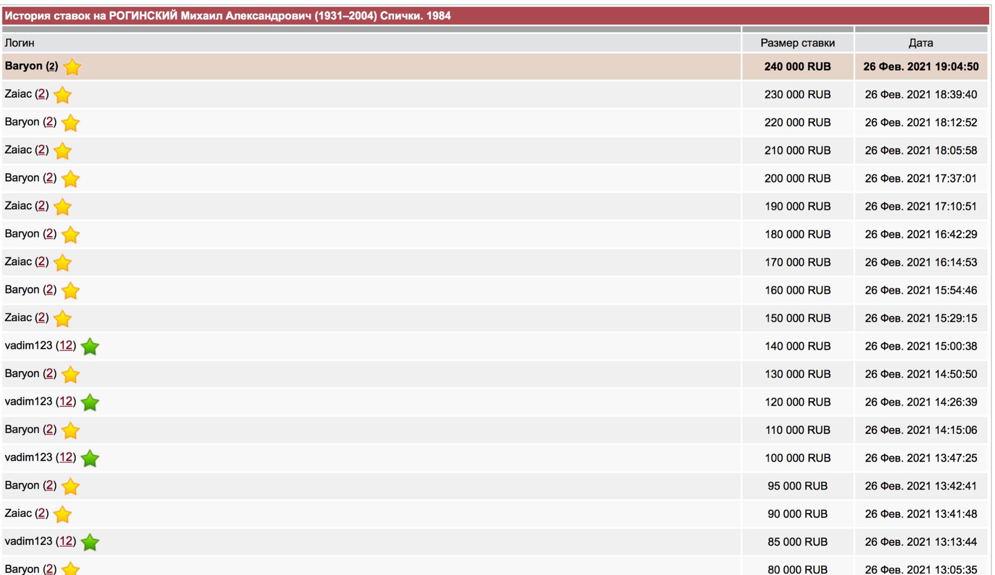Open Zaiac's rating link (2) on the 90 000 RUB row
This screenshot has width=995, height=575.
tap(42, 514)
